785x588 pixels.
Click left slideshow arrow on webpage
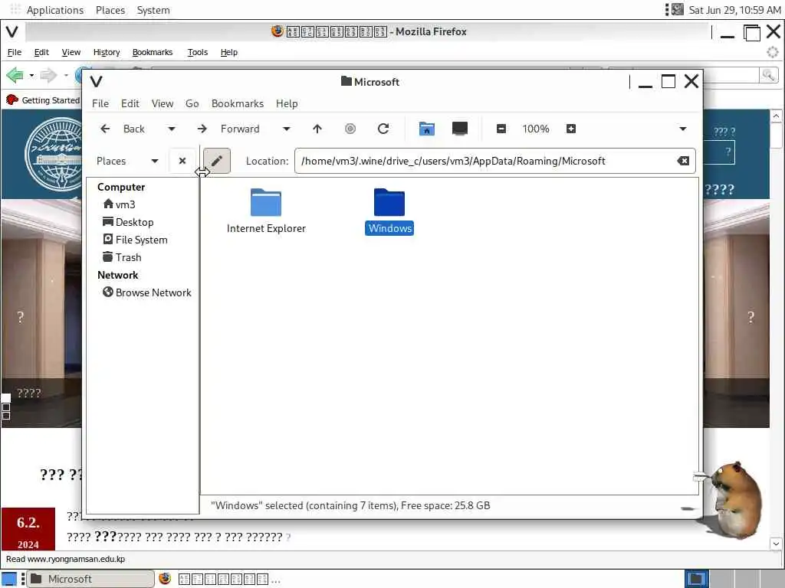(x=21, y=316)
